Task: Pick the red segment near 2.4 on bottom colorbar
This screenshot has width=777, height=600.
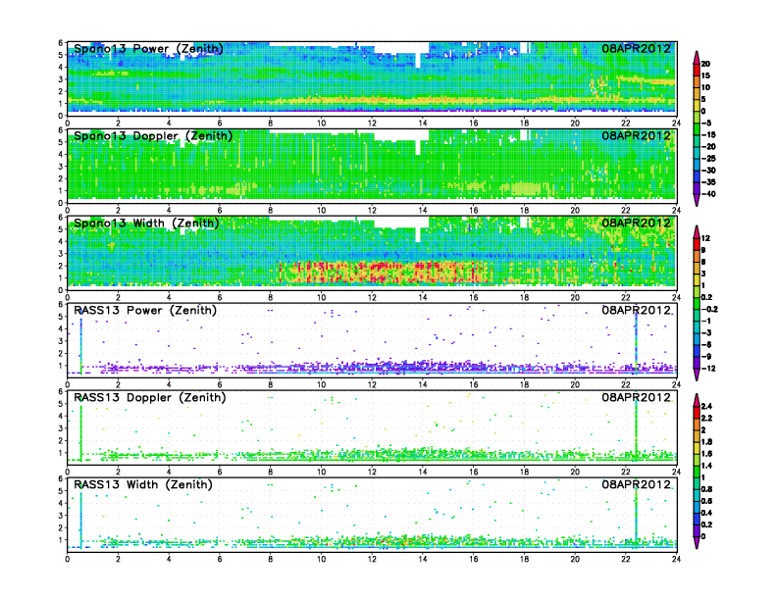Action: click(697, 413)
